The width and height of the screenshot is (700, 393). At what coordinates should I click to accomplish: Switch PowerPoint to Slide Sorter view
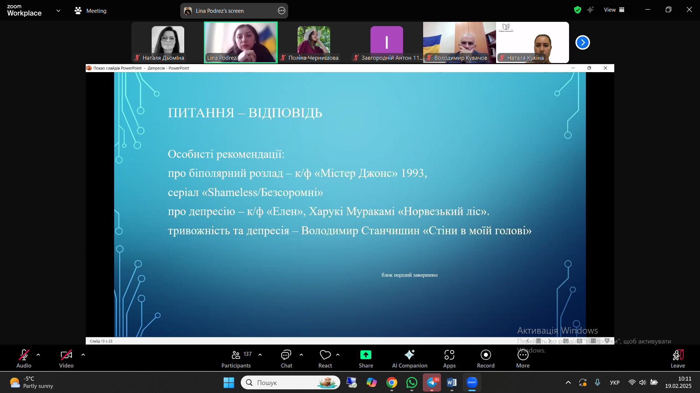(x=580, y=341)
